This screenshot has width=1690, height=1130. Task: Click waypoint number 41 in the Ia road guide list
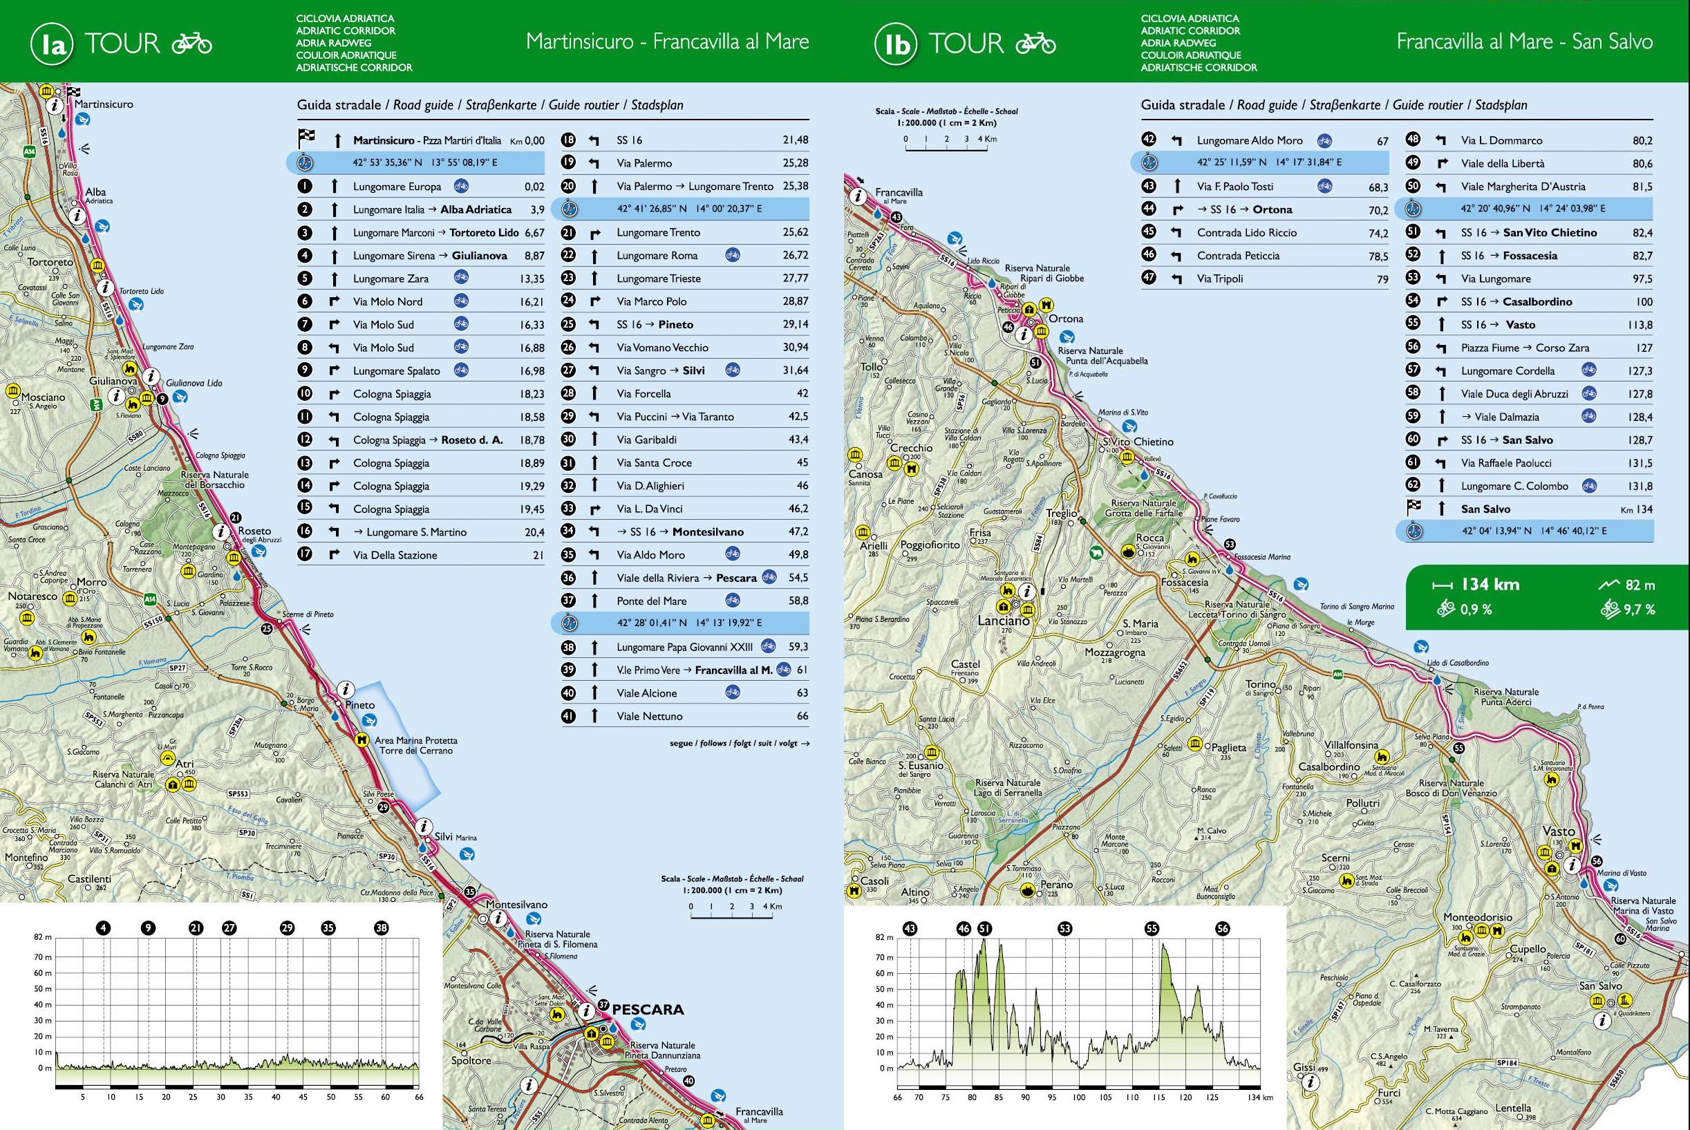(569, 715)
